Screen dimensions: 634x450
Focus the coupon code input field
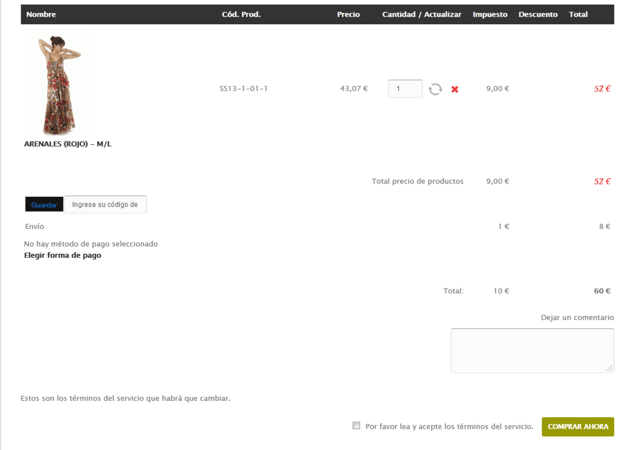point(105,204)
